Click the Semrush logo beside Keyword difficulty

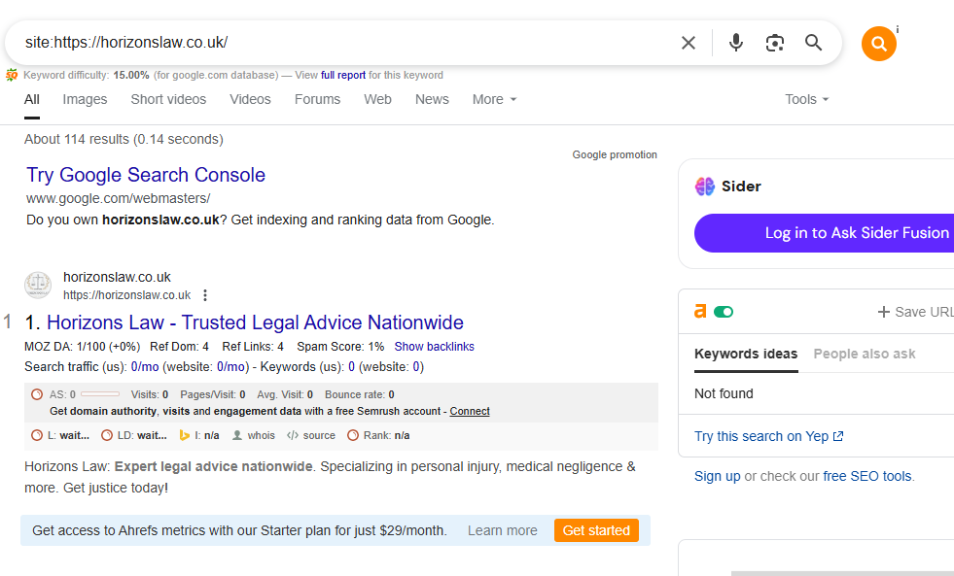pos(12,76)
